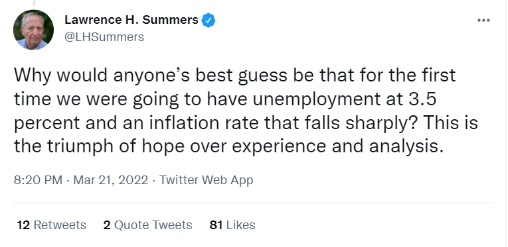508x247 pixels.
Task: Click the Mar 21, 2022 date
Action: 110,180
